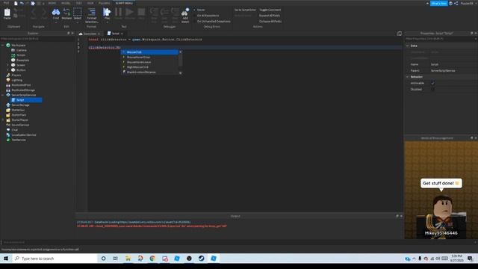Choose MouseClick from autocomplete list
This screenshot has height=269, width=478.
[149, 52]
